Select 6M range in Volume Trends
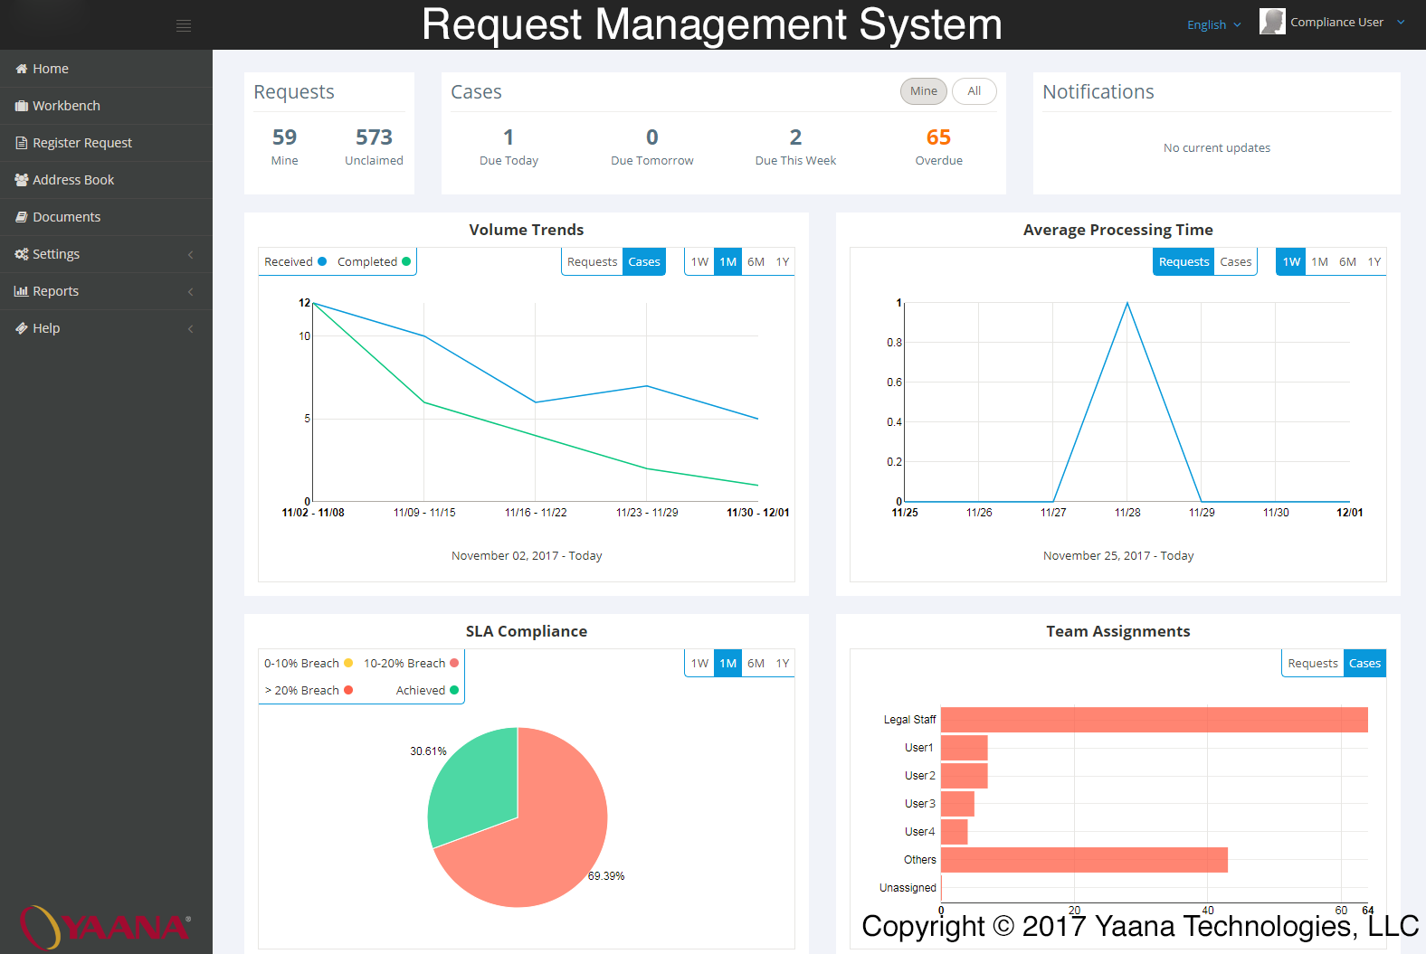 tap(756, 262)
